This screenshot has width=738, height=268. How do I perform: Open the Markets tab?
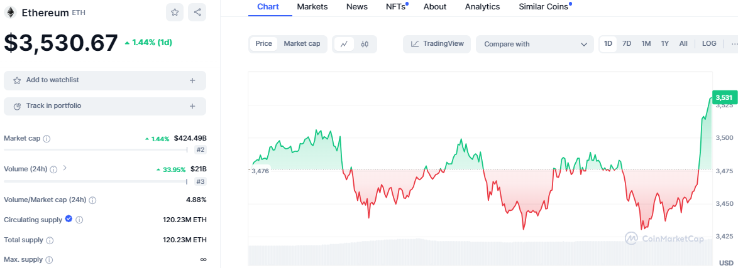click(x=312, y=6)
